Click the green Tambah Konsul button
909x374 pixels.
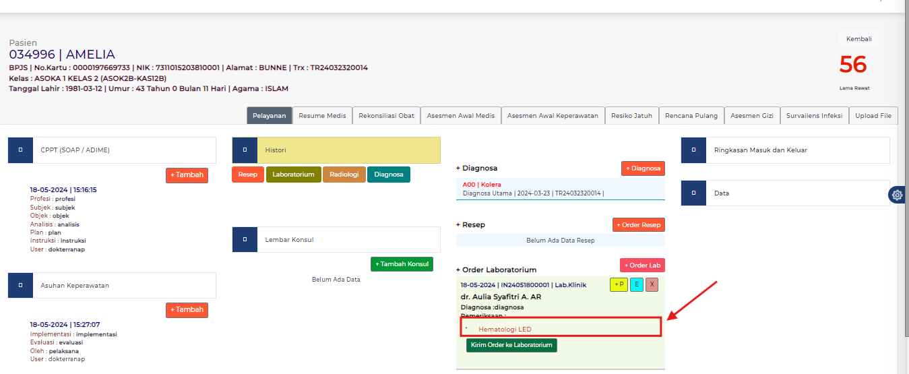coord(402,264)
